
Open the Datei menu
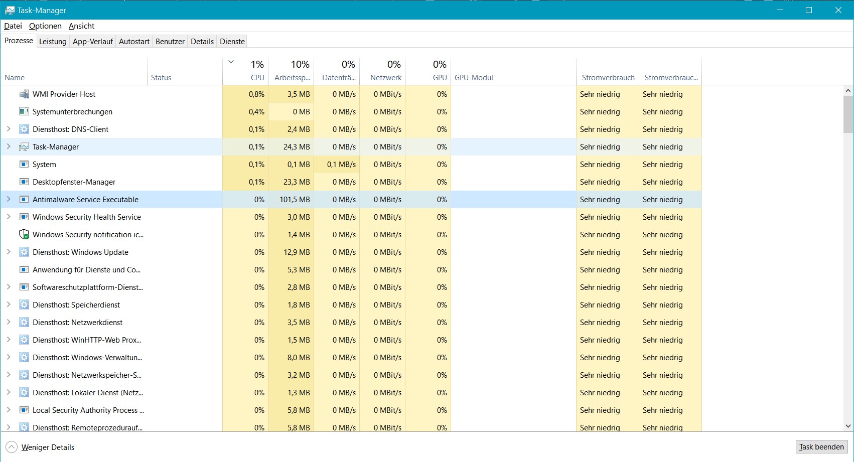tap(13, 26)
